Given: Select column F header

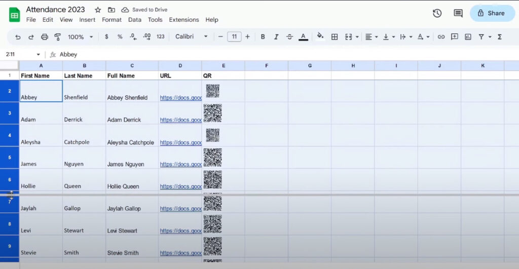Looking at the screenshot, I should [x=267, y=65].
